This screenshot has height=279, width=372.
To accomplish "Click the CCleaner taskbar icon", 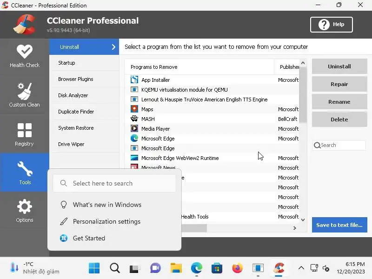I will coord(279,268).
